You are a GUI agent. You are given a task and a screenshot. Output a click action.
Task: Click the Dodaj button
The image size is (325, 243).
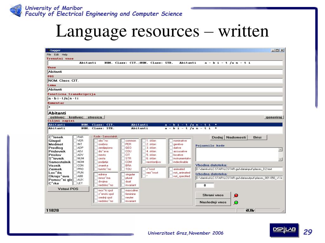point(217,137)
